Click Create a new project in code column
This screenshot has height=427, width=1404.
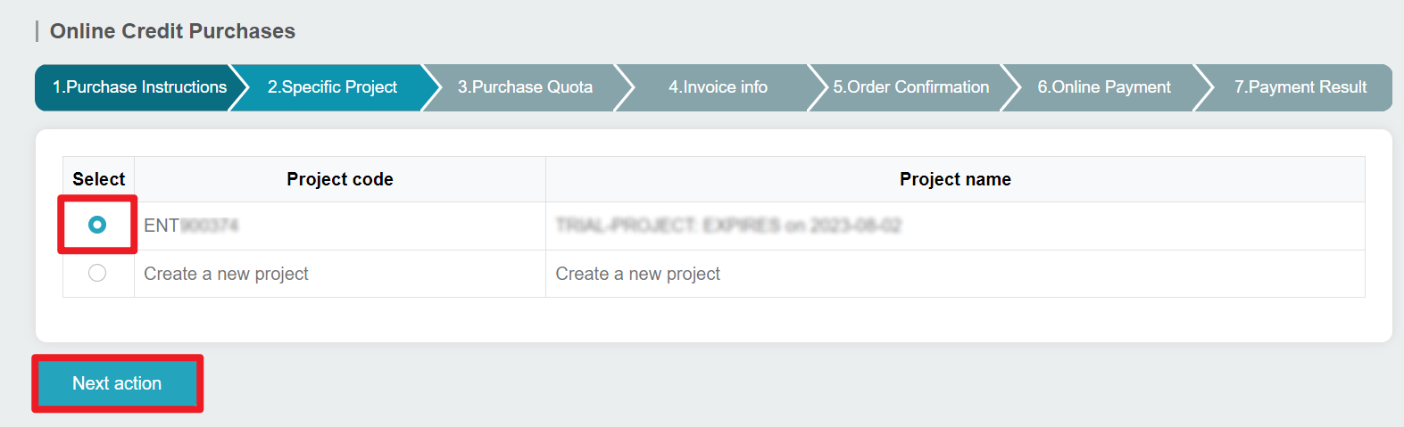pos(226,274)
